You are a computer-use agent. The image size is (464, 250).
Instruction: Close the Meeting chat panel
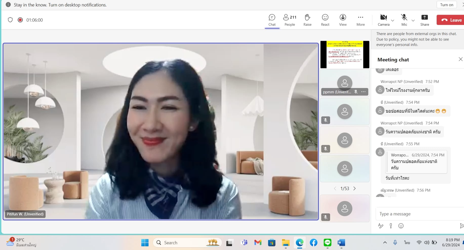[460, 59]
